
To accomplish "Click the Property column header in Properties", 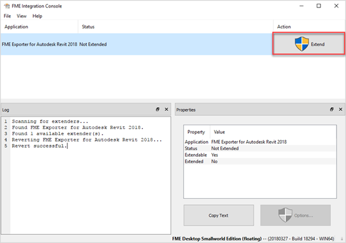I will 196,132.
